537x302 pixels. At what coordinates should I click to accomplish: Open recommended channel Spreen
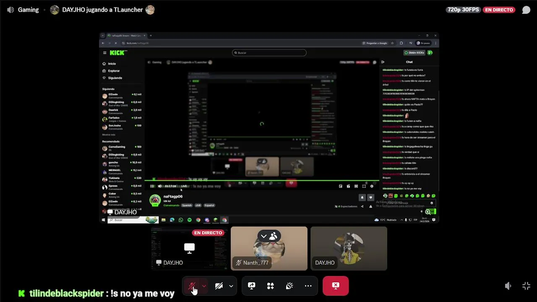[x=122, y=187]
